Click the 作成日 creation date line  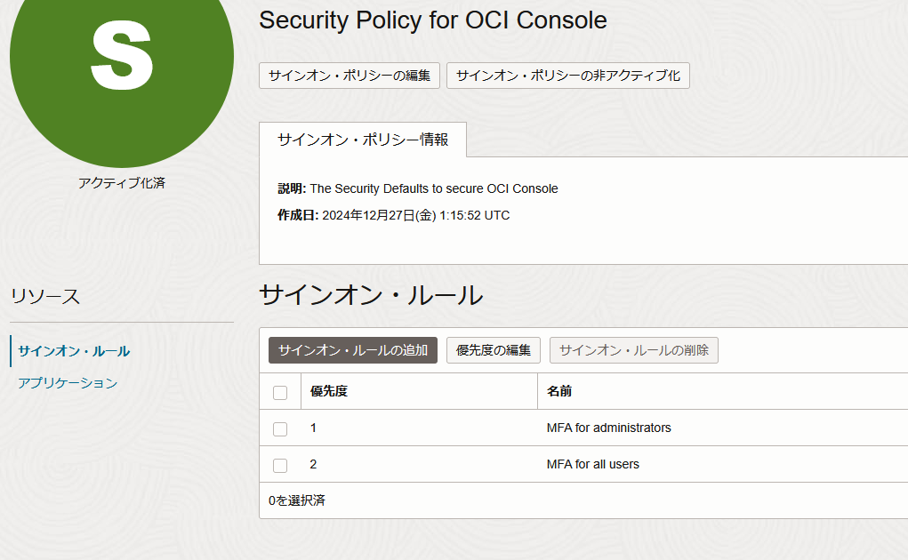tap(394, 215)
